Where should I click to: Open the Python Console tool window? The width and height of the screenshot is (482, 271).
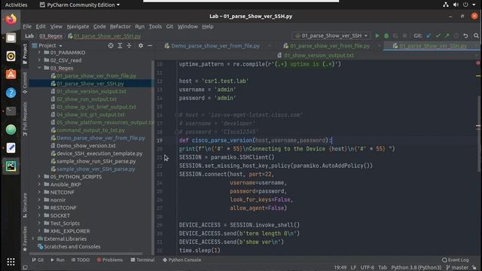182,260
